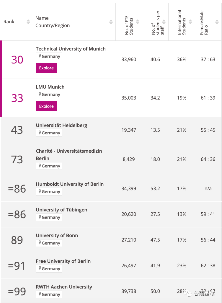Open Universität Heidelberg link

pos(61,126)
